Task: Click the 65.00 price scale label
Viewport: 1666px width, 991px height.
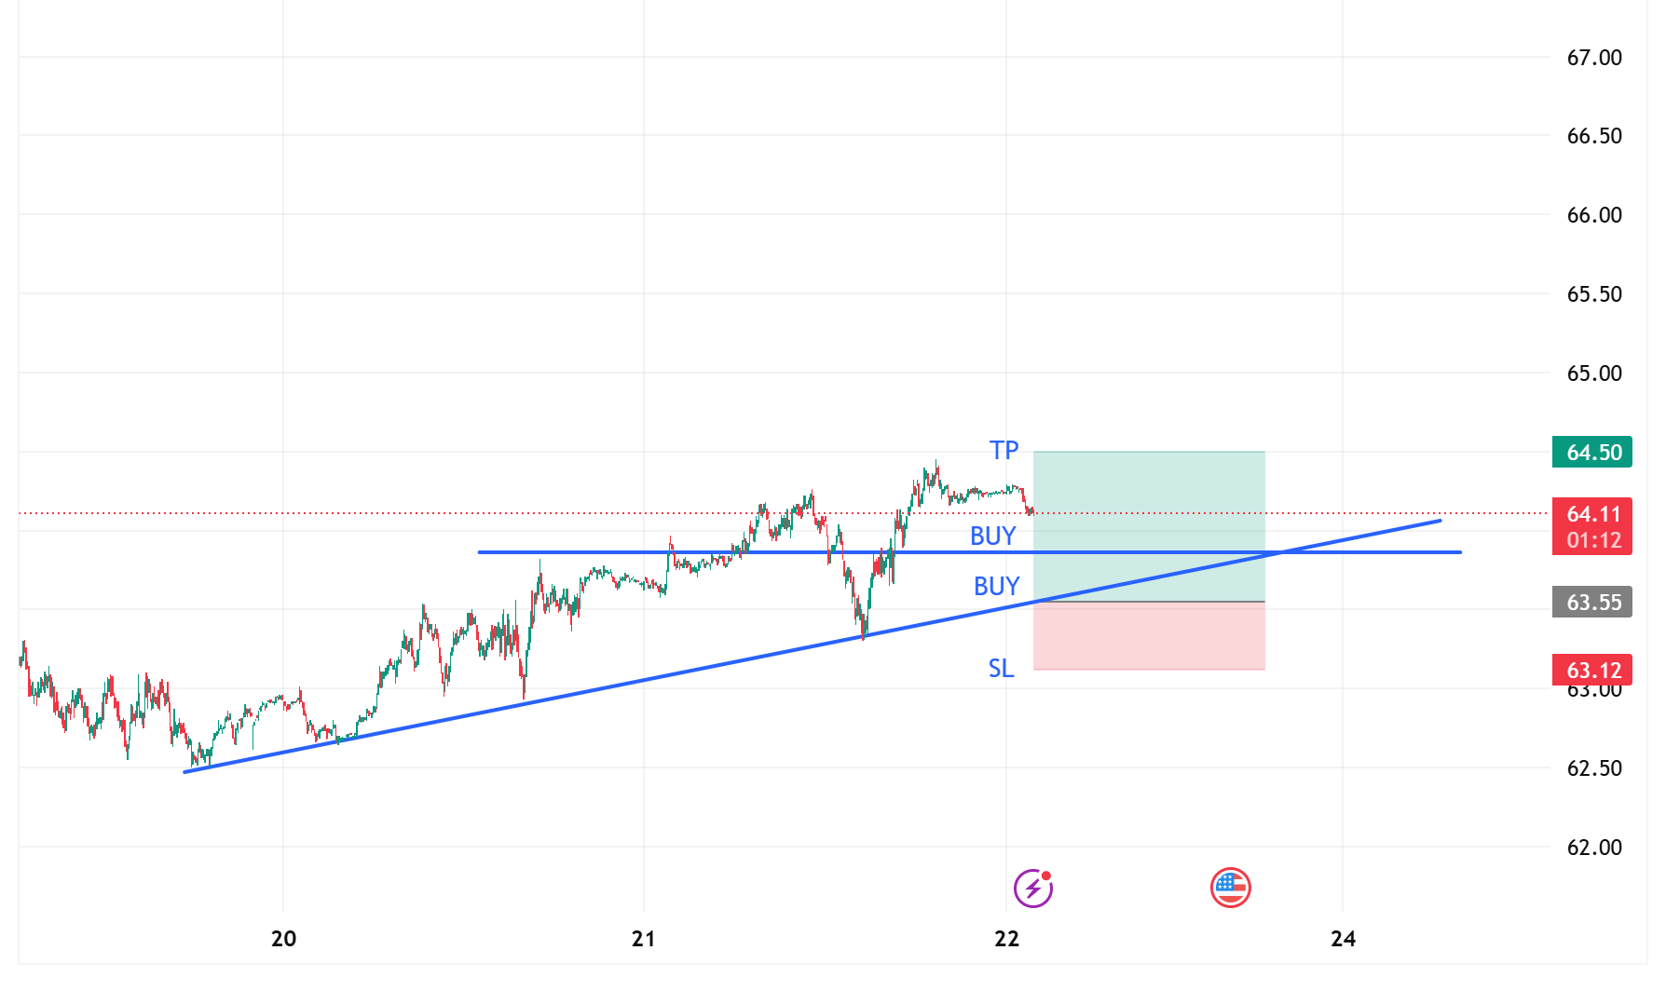Action: coord(1594,373)
